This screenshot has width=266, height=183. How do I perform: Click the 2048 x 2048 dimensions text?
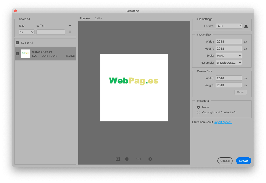point(50,56)
